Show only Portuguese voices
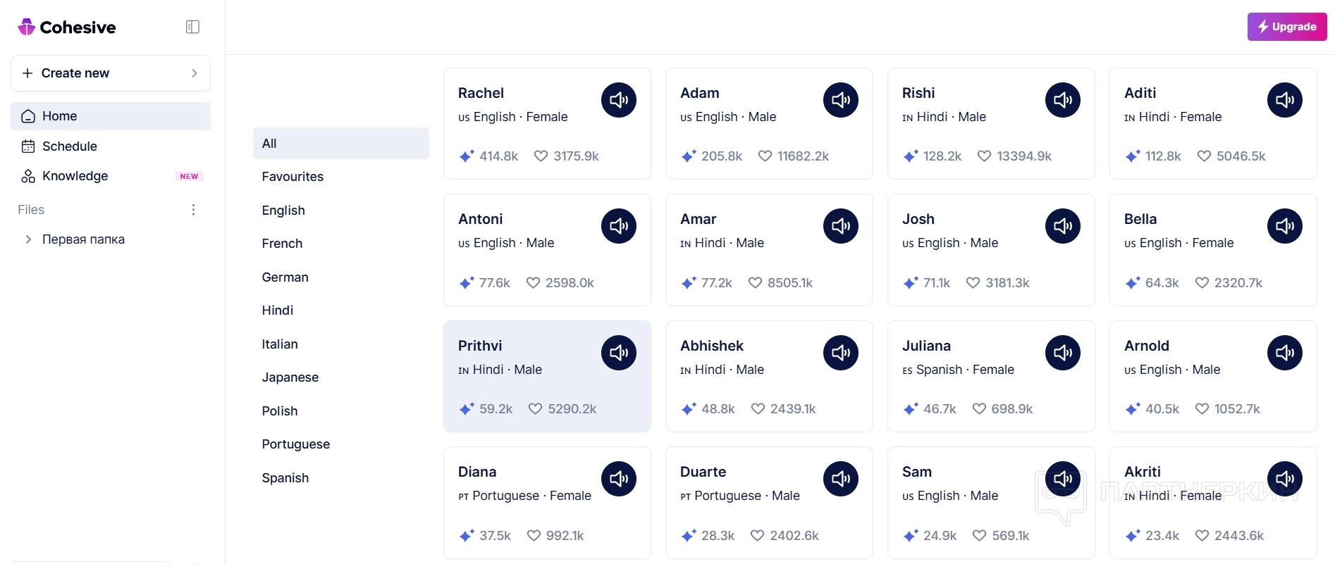The image size is (1335, 564). (295, 444)
